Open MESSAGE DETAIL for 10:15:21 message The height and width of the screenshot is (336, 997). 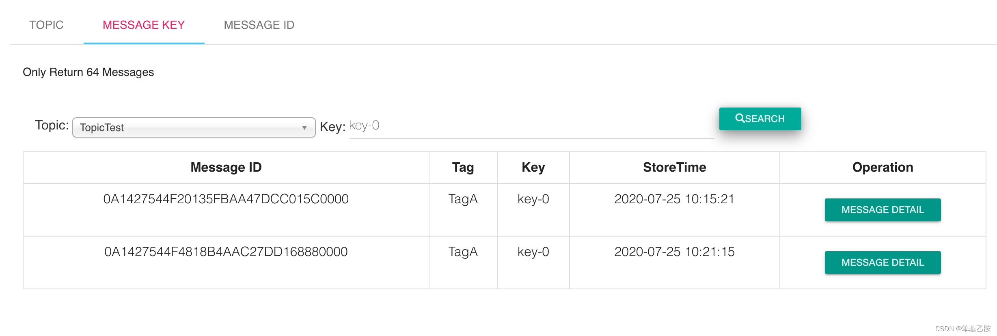(x=883, y=210)
